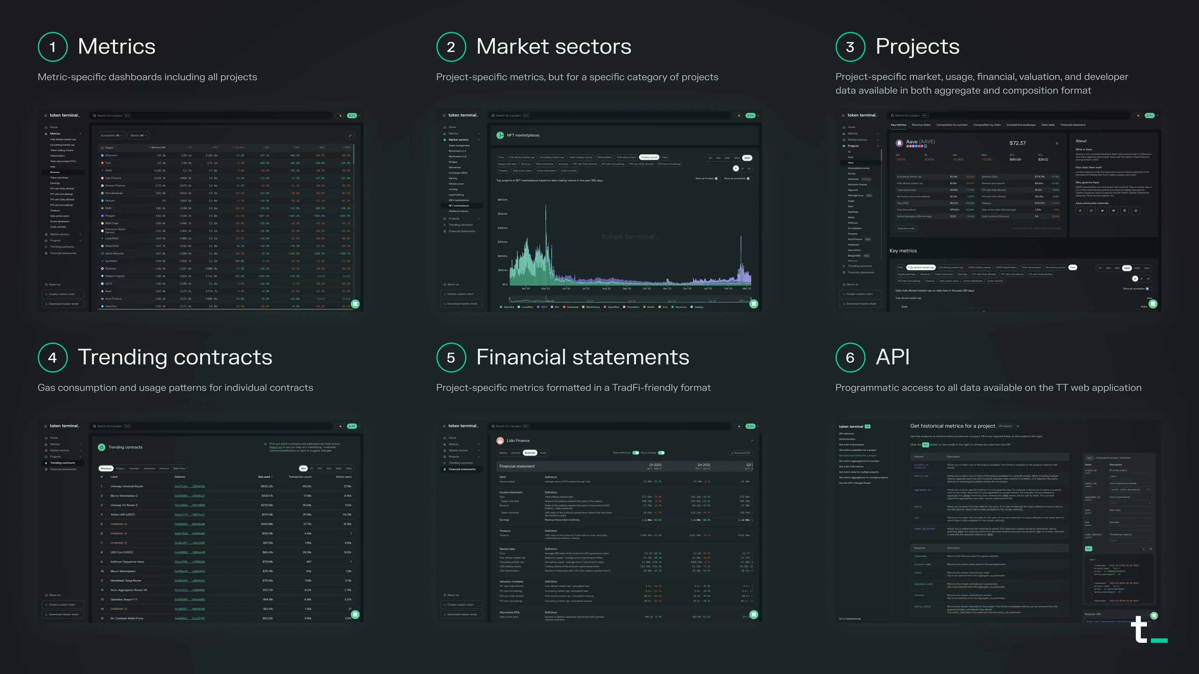
Task: Click the edit pencil icon in Metrics table
Action: [350, 135]
